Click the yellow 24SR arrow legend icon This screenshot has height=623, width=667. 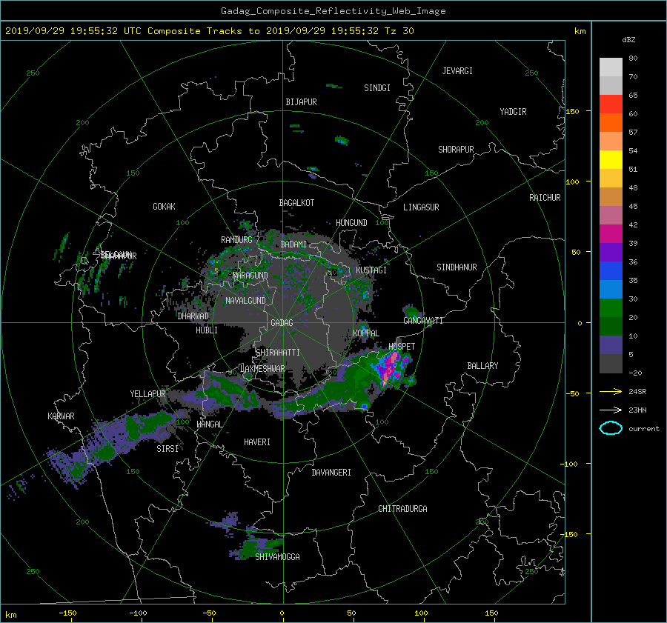611,391
